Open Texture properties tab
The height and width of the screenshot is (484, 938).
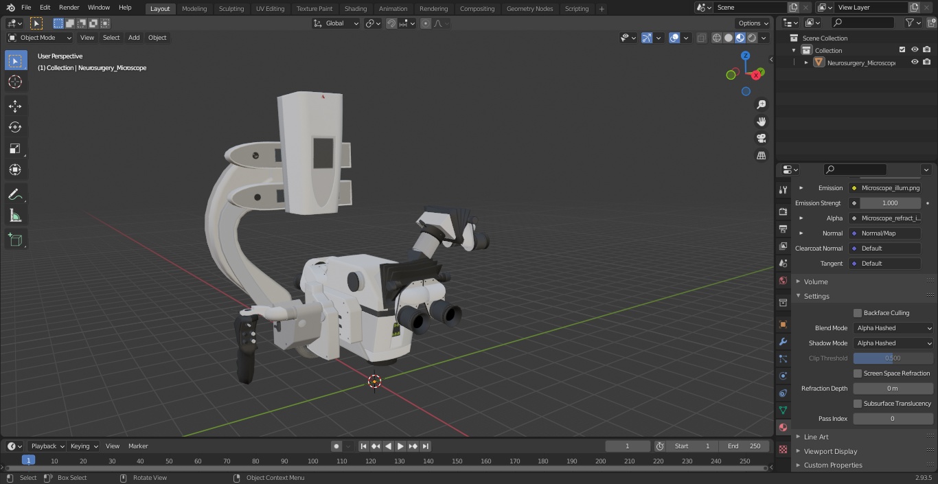783,449
